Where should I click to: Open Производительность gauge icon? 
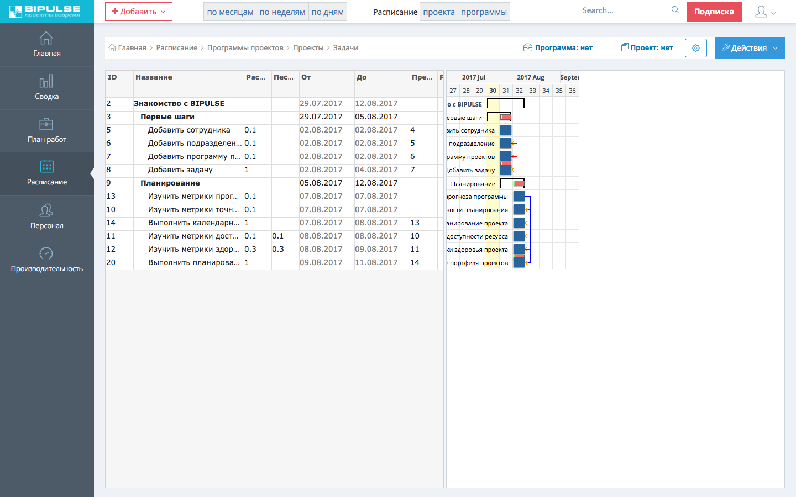(x=46, y=253)
